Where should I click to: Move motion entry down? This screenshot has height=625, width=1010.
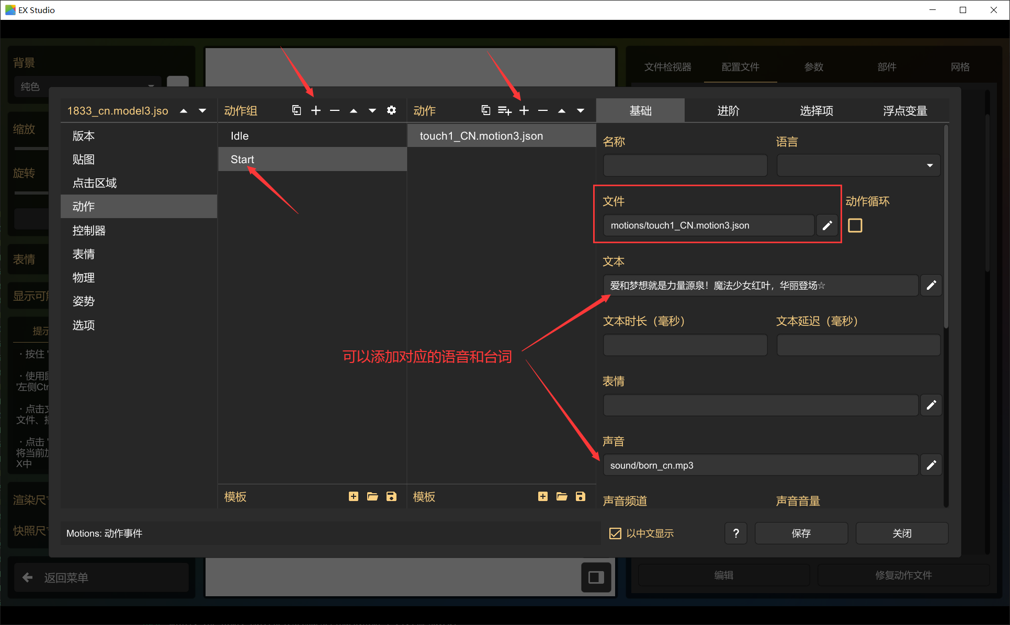point(581,110)
